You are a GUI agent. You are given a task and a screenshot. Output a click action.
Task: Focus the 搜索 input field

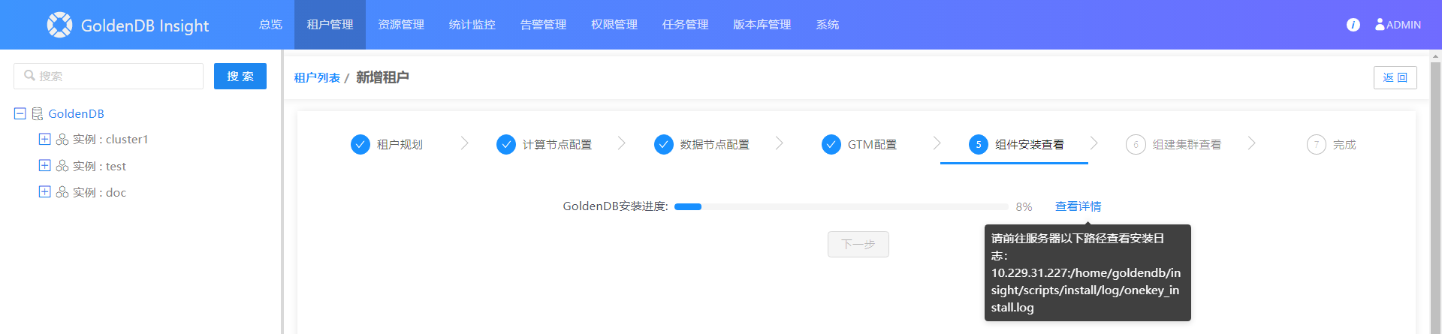(x=108, y=76)
